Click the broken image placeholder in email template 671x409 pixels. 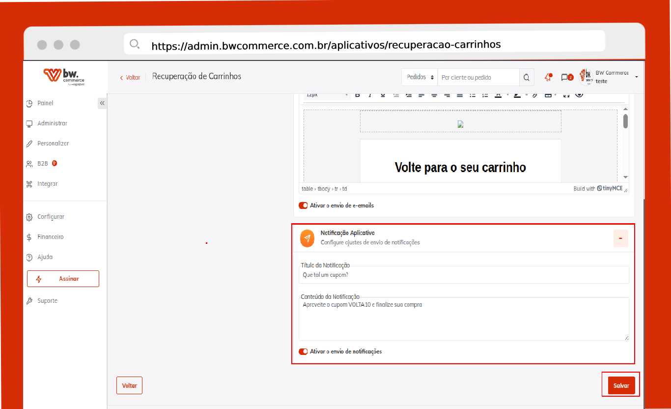point(461,124)
